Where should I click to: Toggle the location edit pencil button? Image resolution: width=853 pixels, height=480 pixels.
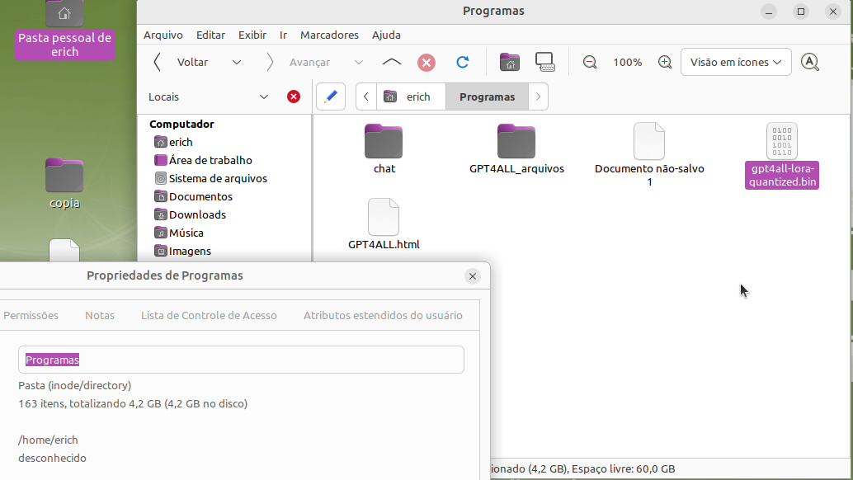click(331, 96)
